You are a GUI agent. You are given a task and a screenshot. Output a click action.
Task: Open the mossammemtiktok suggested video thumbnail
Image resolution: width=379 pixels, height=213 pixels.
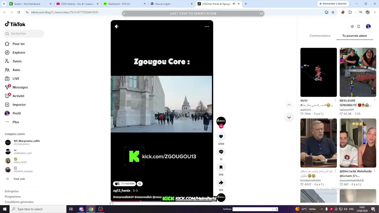click(x=358, y=143)
